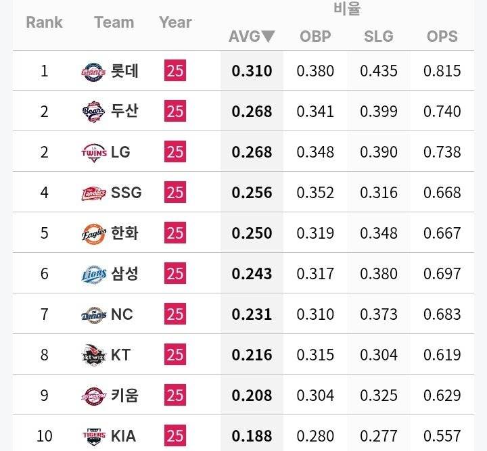Open the 롯데 team name link
Screen dimensions: 487x451
124,71
